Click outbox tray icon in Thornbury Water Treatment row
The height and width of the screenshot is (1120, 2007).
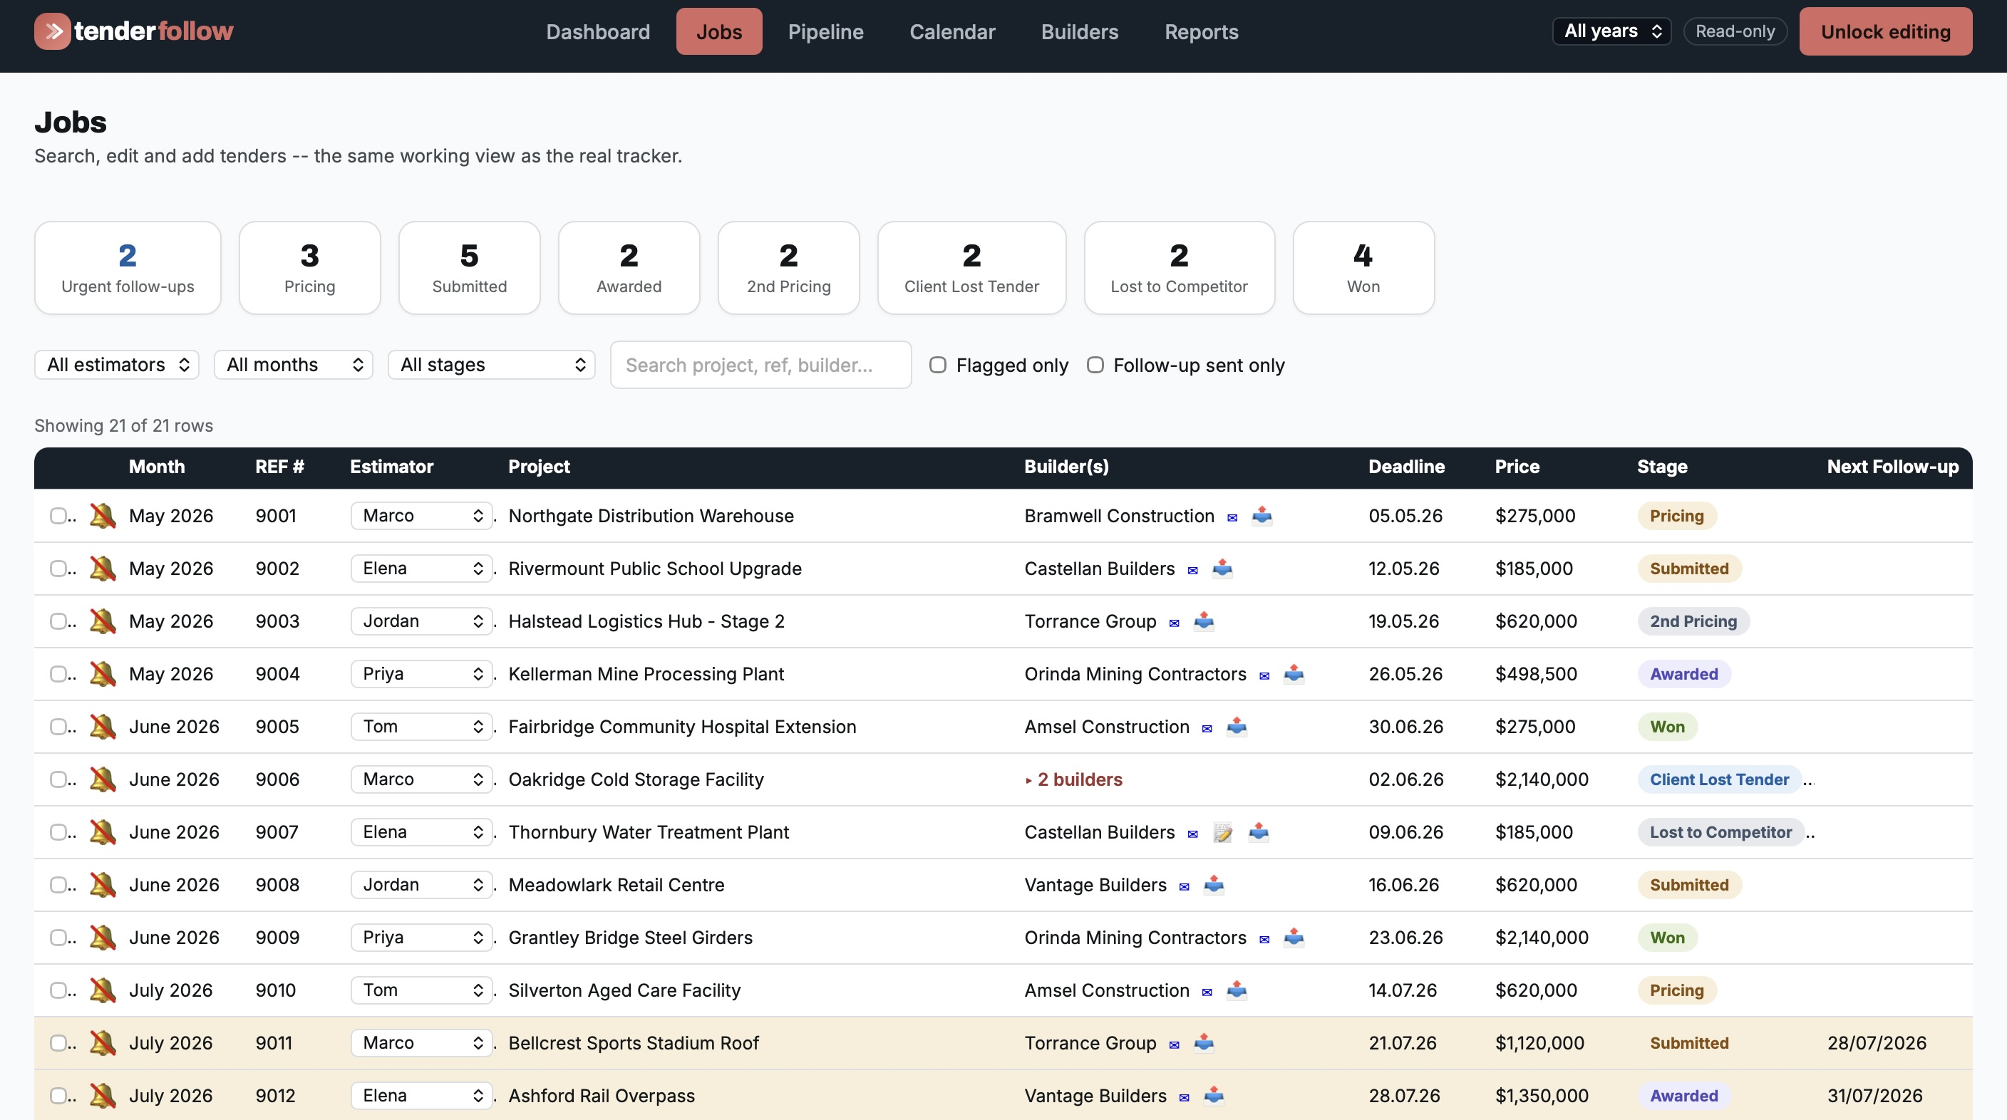(1258, 832)
